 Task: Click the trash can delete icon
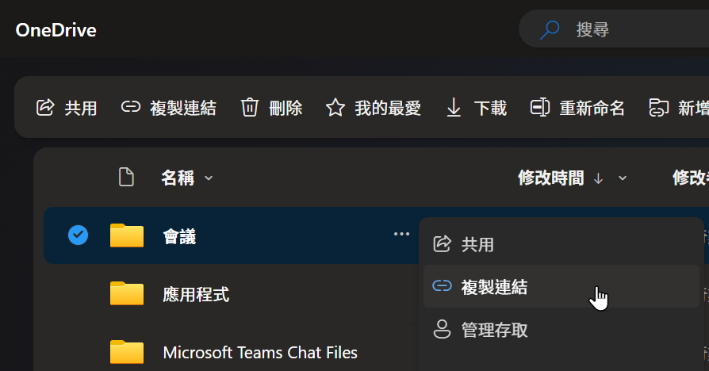point(250,108)
